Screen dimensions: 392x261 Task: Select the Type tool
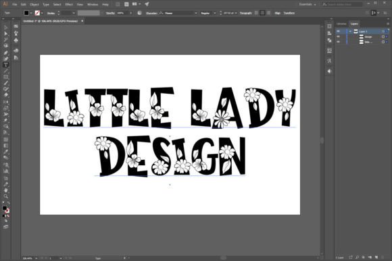pos(5,65)
